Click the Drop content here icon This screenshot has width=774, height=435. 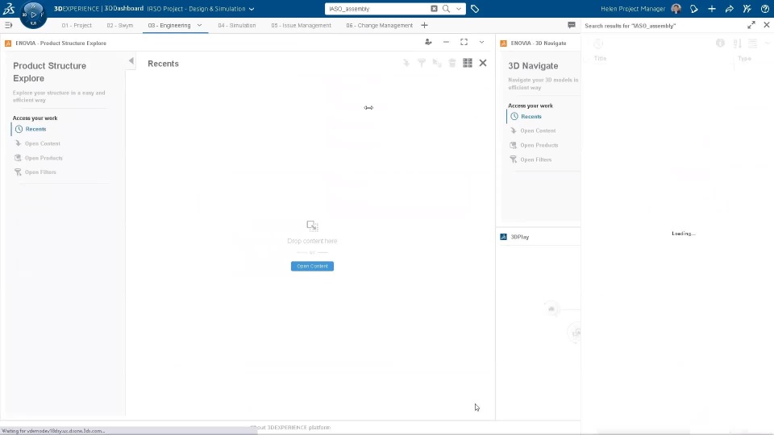pos(313,226)
